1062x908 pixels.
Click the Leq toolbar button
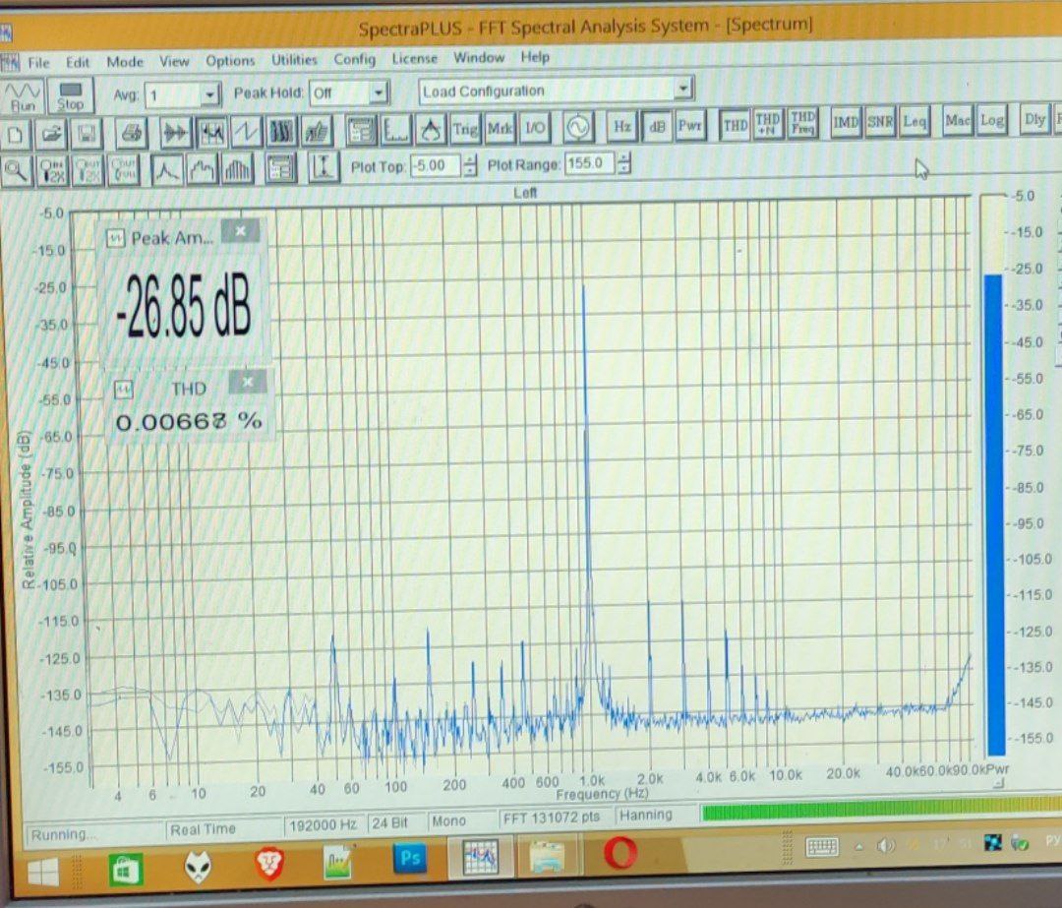tap(914, 121)
